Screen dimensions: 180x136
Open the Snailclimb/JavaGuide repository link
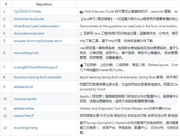[29, 19]
